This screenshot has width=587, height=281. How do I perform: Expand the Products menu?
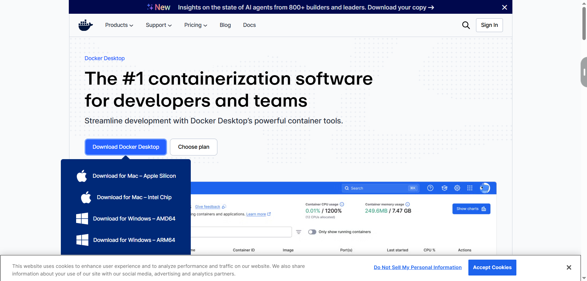point(119,25)
